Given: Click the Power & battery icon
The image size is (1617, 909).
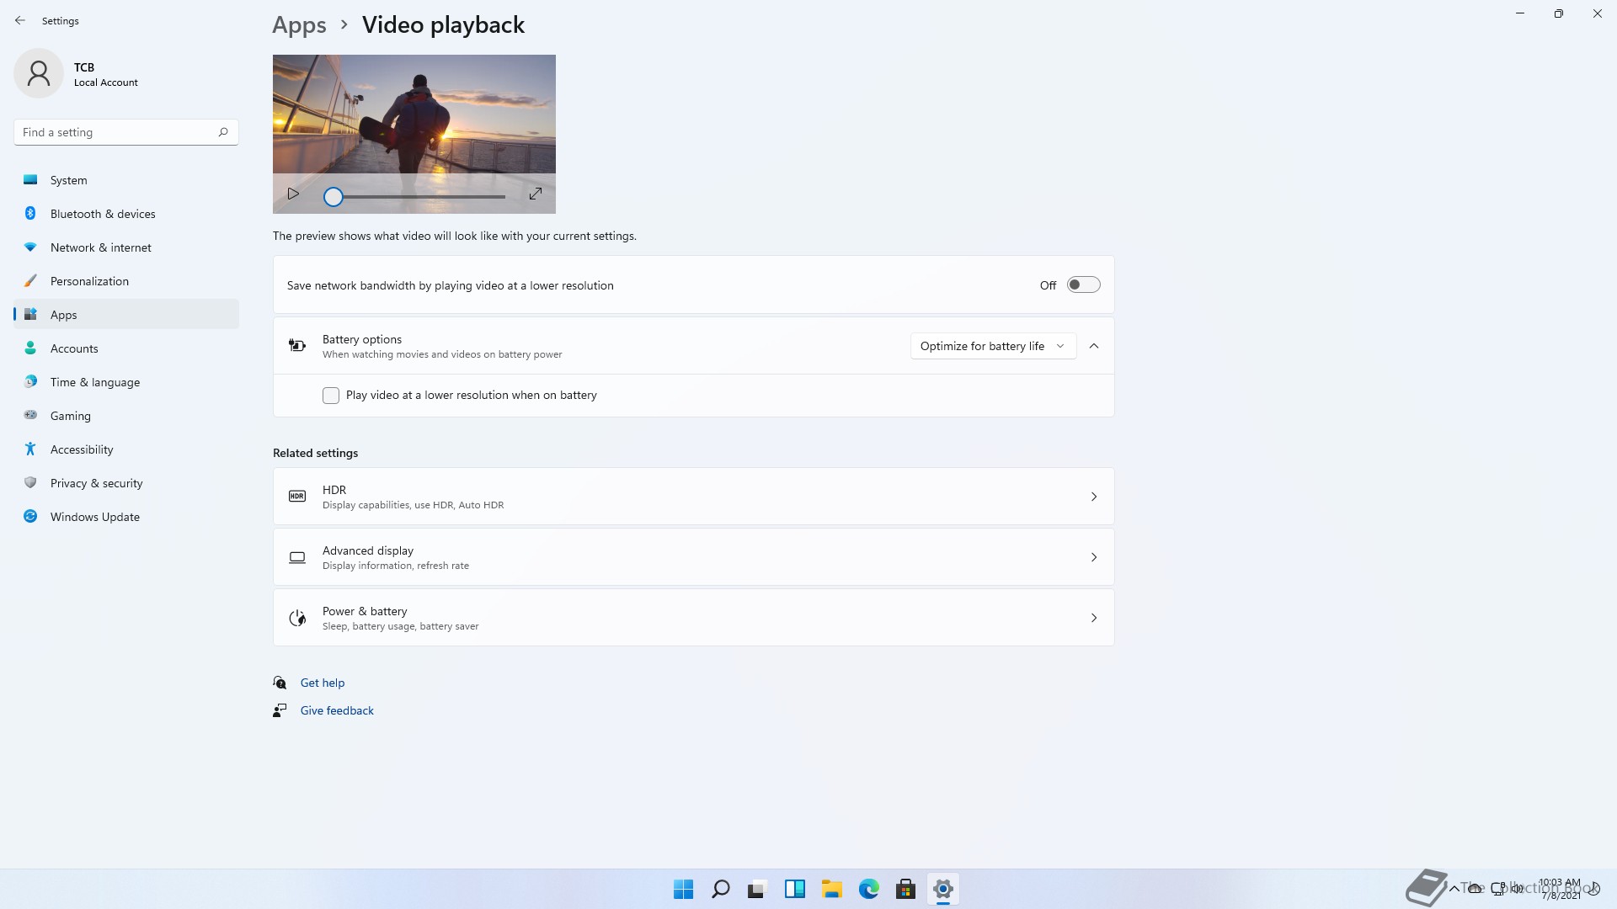Looking at the screenshot, I should click(297, 618).
